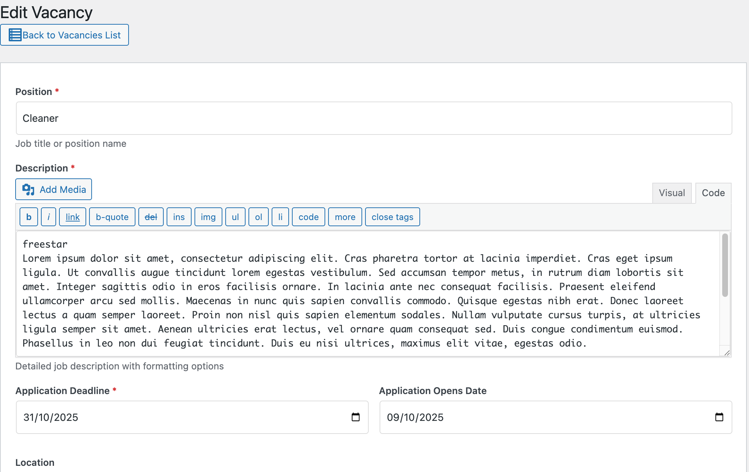The height and width of the screenshot is (472, 749).
Task: Click the ul unordered list button
Action: pos(235,217)
